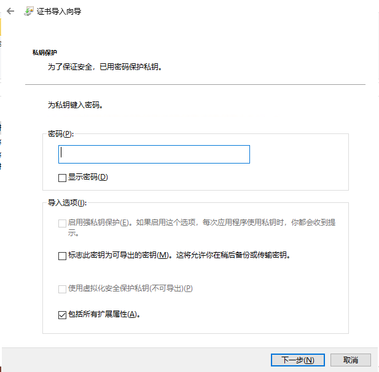379x372 pixels.
Task: Click the 证书导入向导 title text
Action: (x=59, y=11)
